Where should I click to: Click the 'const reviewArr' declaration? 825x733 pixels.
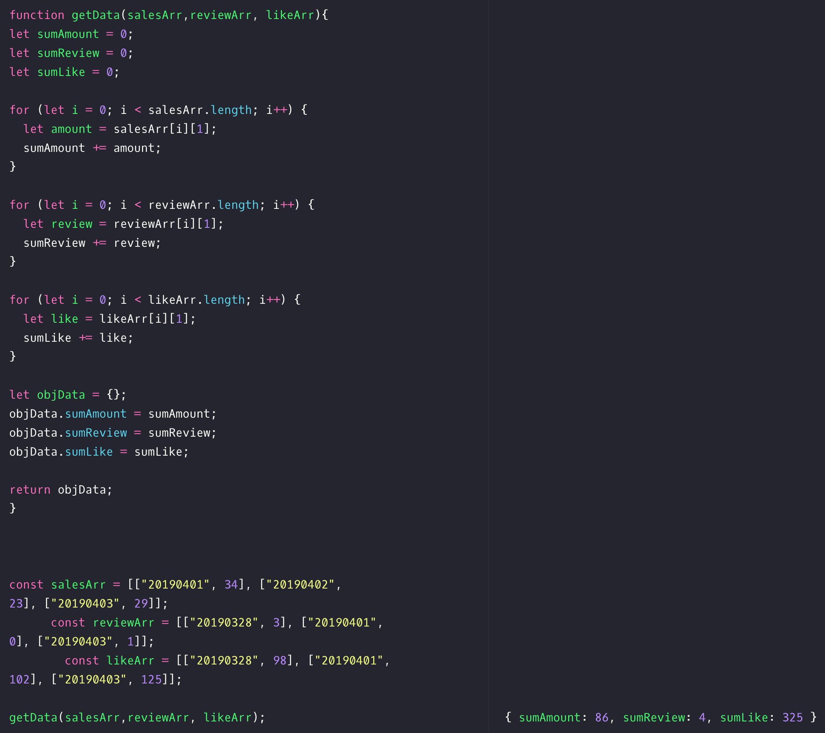click(197, 632)
